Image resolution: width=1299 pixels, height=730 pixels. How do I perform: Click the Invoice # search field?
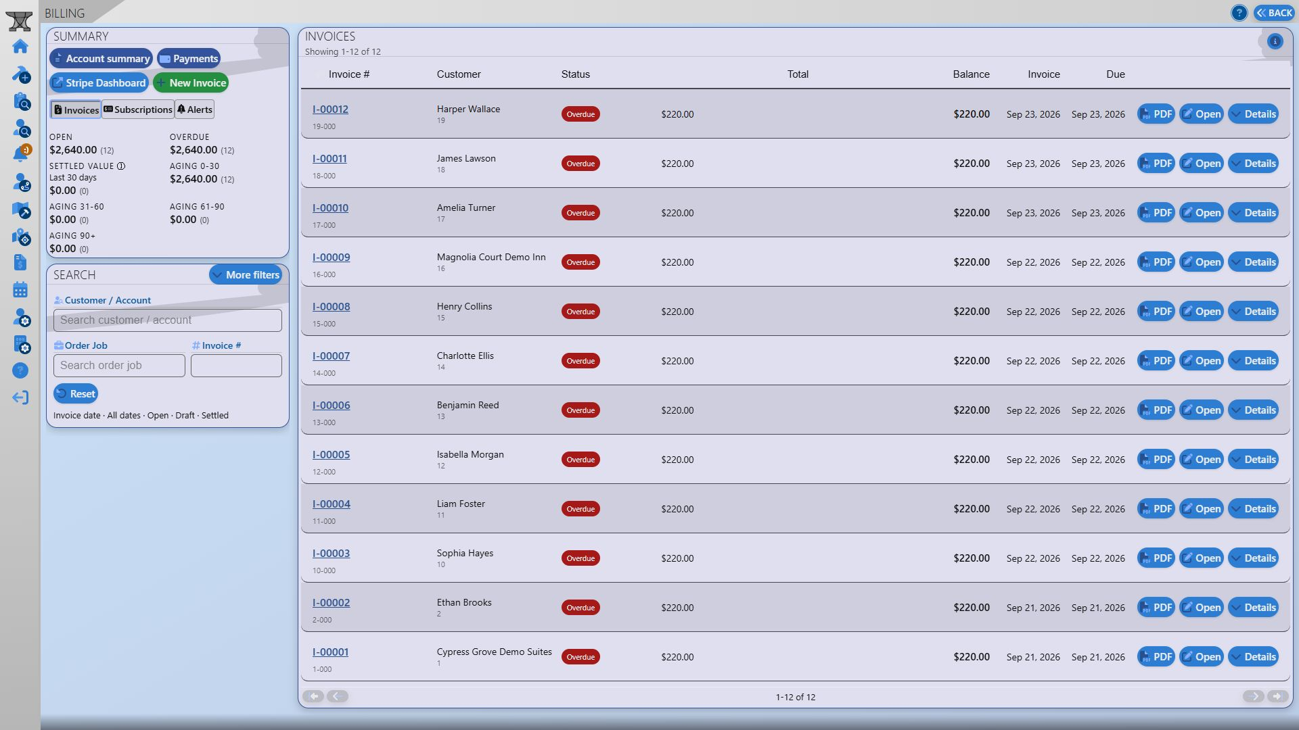[236, 366]
